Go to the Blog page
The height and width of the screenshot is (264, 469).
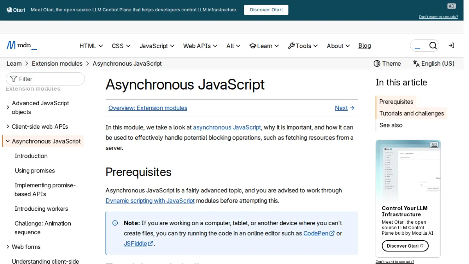365,45
